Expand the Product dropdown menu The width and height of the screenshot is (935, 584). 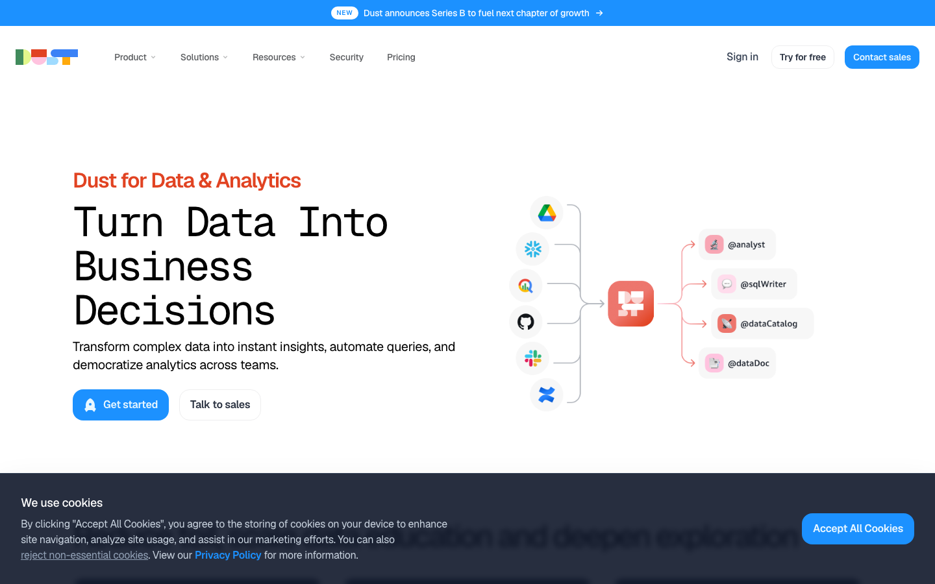point(135,57)
